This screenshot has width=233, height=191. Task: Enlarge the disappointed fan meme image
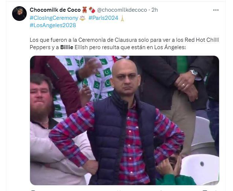[x=125, y=120]
